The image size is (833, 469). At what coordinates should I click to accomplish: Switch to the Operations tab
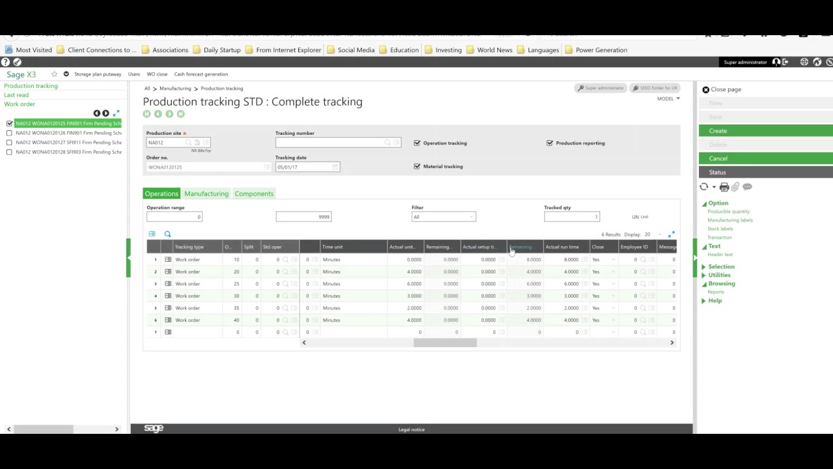pos(161,193)
